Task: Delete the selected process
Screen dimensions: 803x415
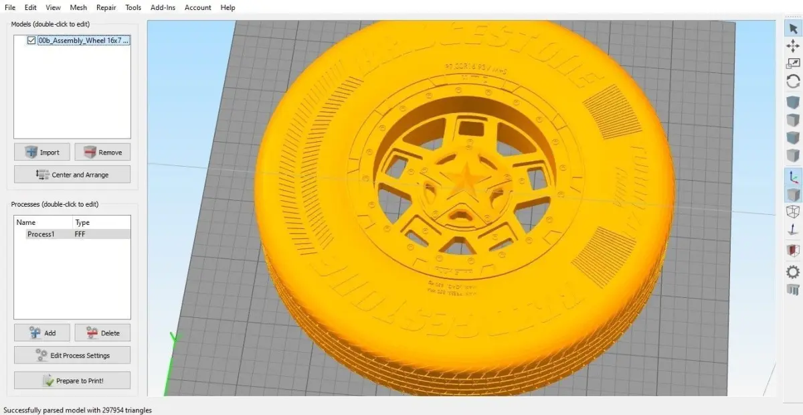Action: tap(102, 333)
